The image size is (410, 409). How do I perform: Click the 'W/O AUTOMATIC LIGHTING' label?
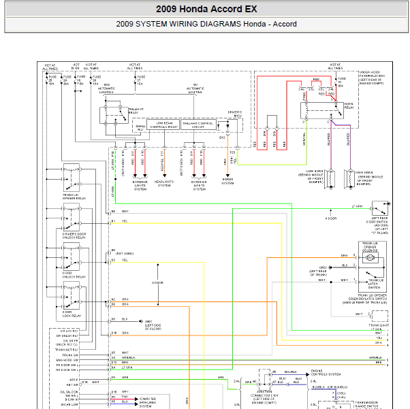coord(106,88)
